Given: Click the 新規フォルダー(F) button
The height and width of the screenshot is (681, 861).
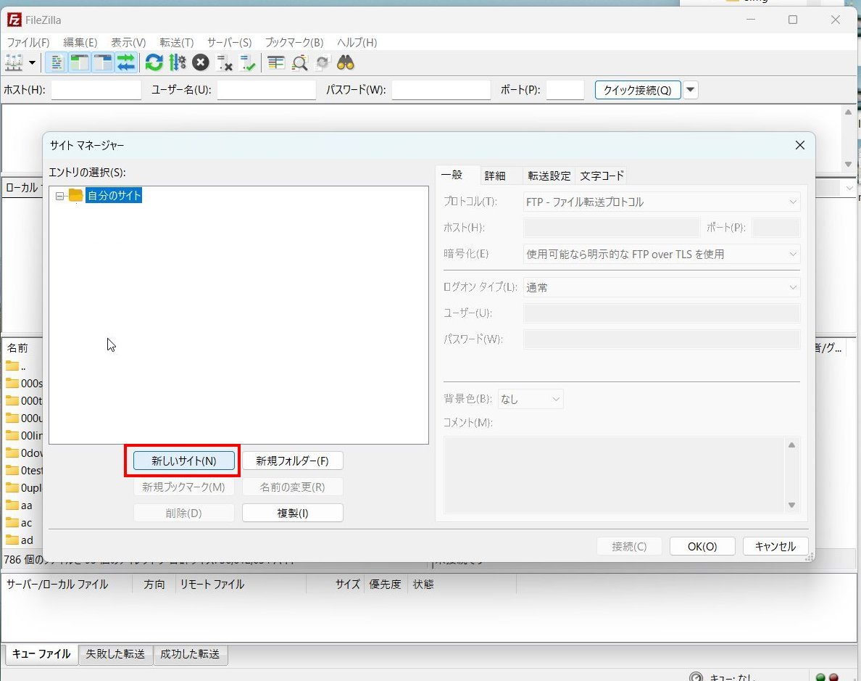Looking at the screenshot, I should pos(293,461).
